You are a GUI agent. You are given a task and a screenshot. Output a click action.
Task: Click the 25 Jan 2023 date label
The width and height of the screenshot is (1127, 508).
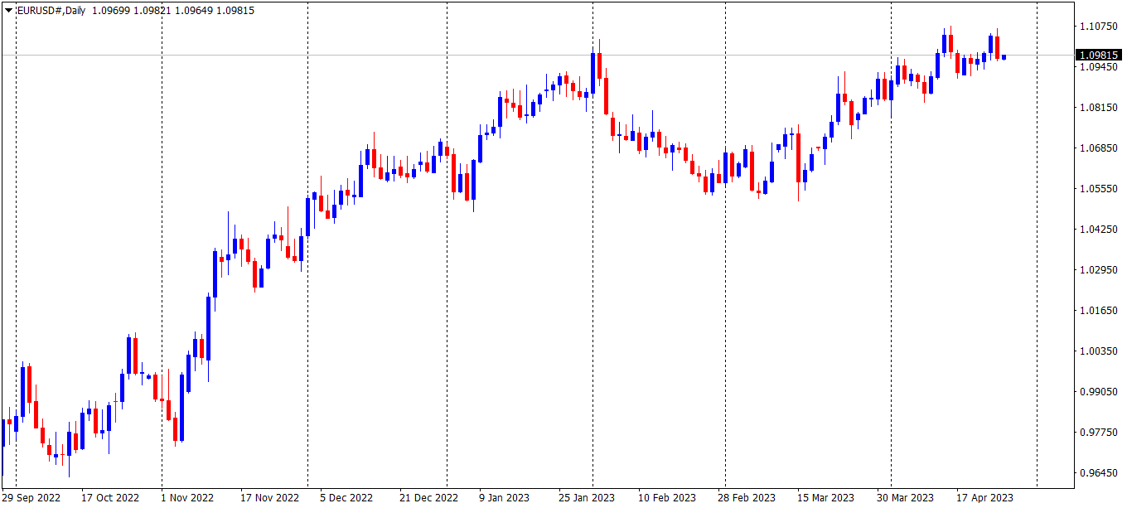coord(587,498)
